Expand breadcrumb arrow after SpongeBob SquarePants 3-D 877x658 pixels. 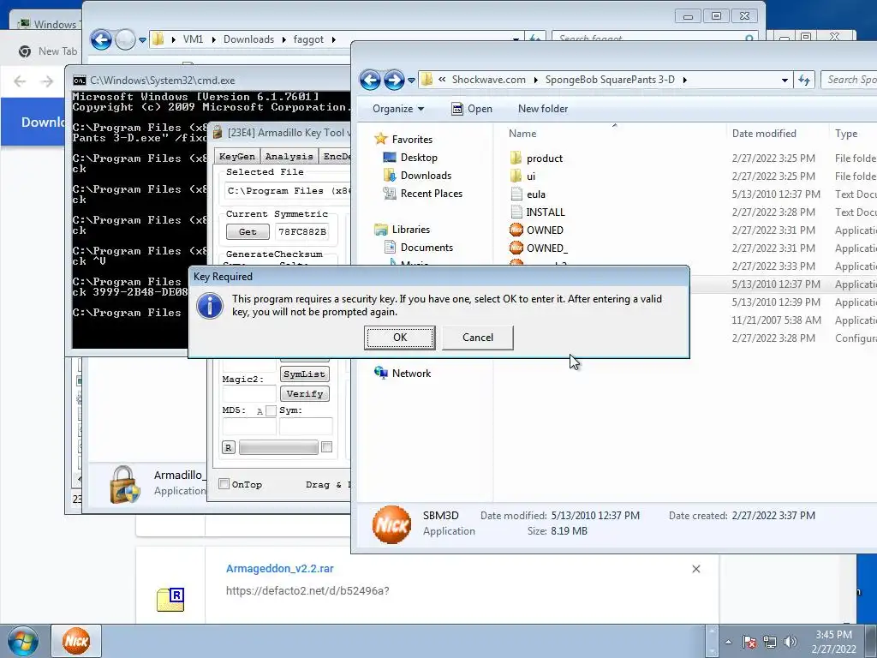pyautogui.click(x=684, y=80)
